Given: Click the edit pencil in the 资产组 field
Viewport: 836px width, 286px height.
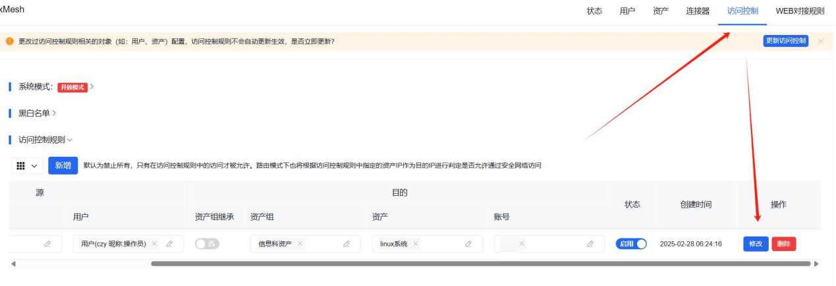Looking at the screenshot, I should pos(347,244).
